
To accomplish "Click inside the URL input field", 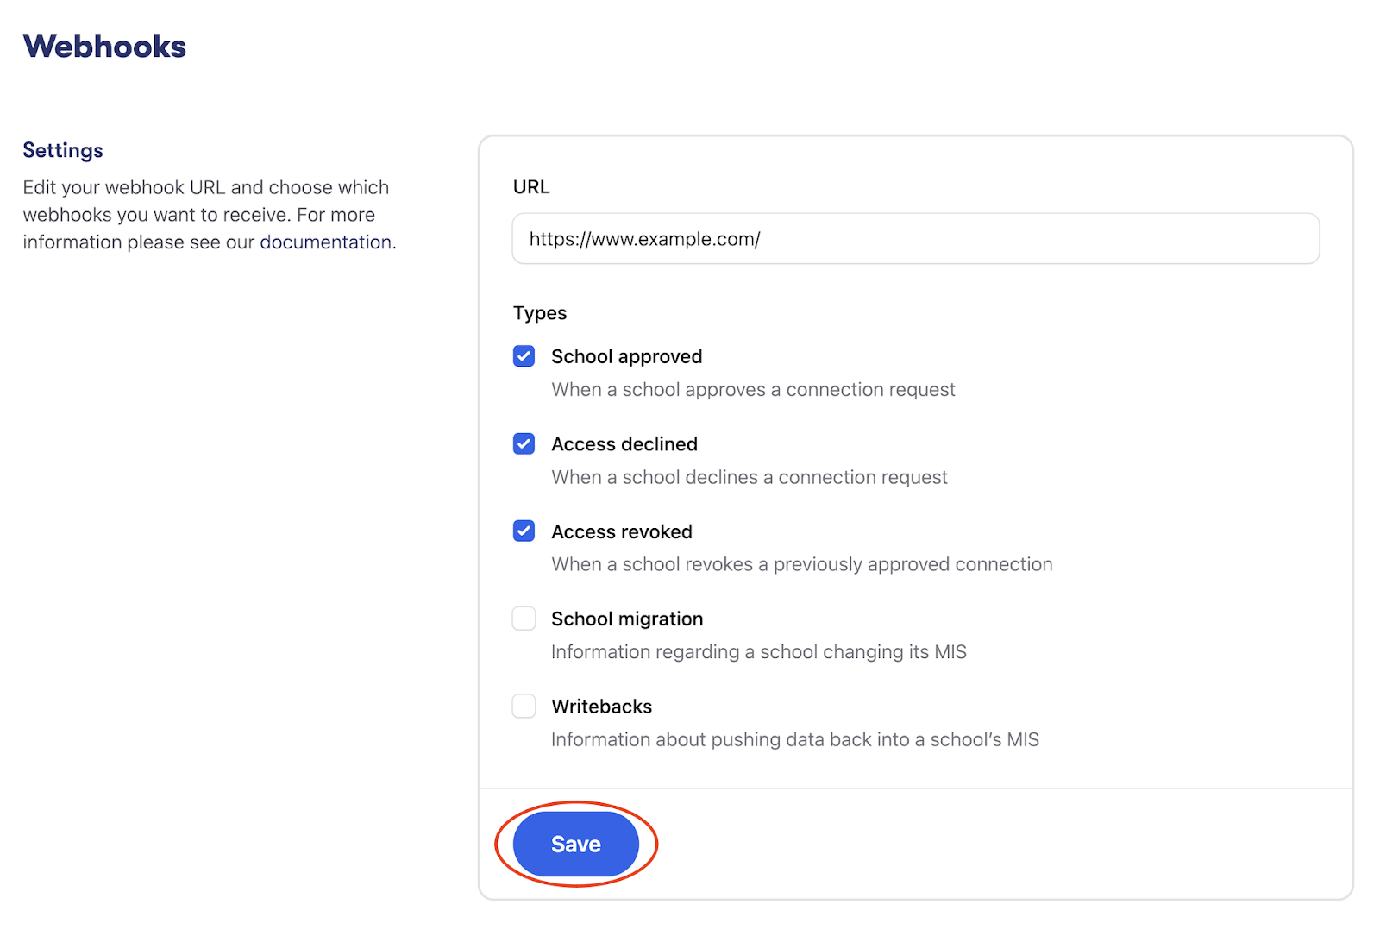I will 914,238.
